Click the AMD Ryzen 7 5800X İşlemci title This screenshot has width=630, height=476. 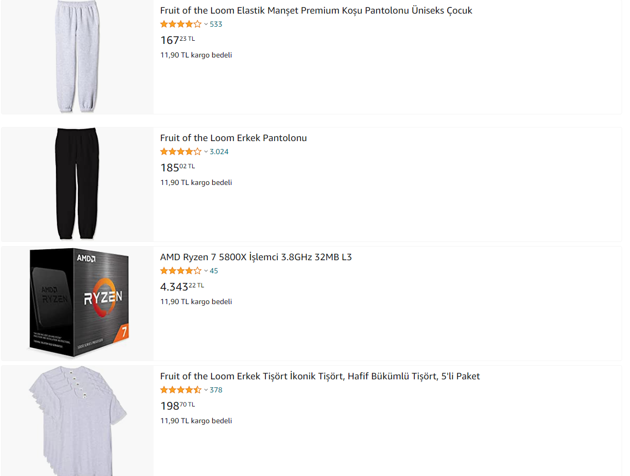click(255, 257)
